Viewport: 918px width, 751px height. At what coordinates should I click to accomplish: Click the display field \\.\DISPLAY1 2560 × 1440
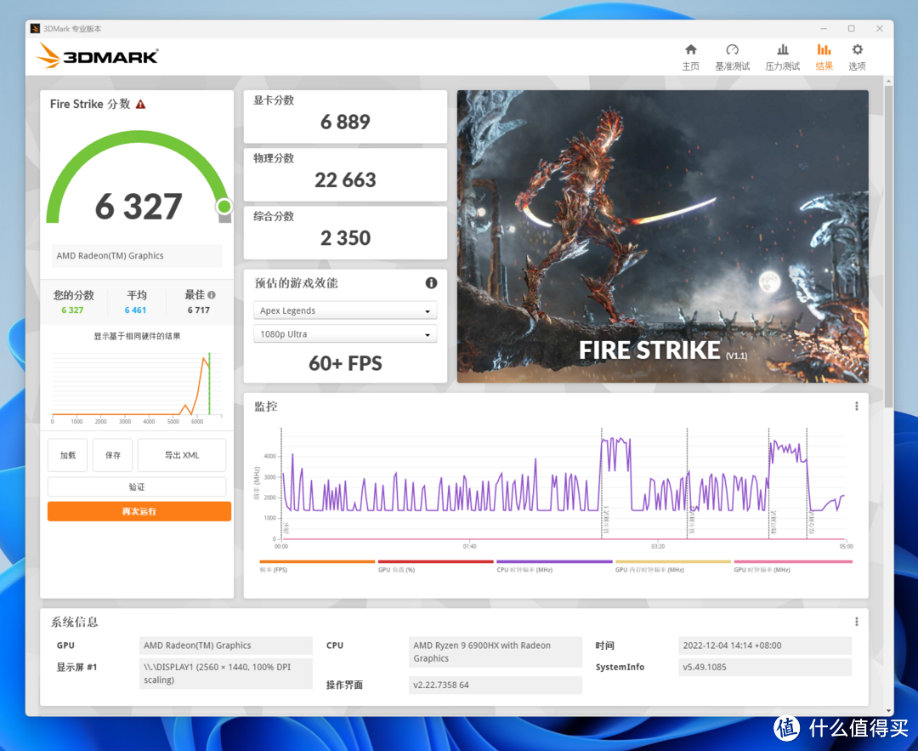[x=226, y=674]
